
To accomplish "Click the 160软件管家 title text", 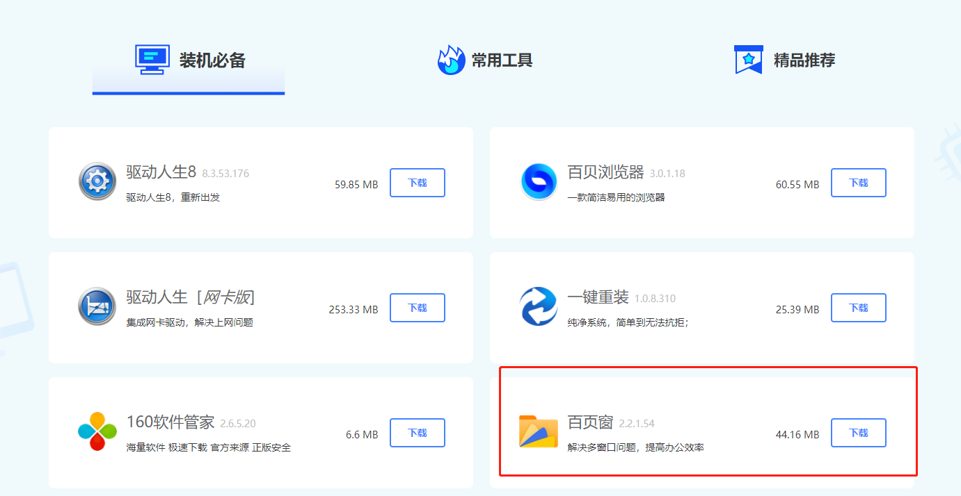I will click(x=170, y=422).
